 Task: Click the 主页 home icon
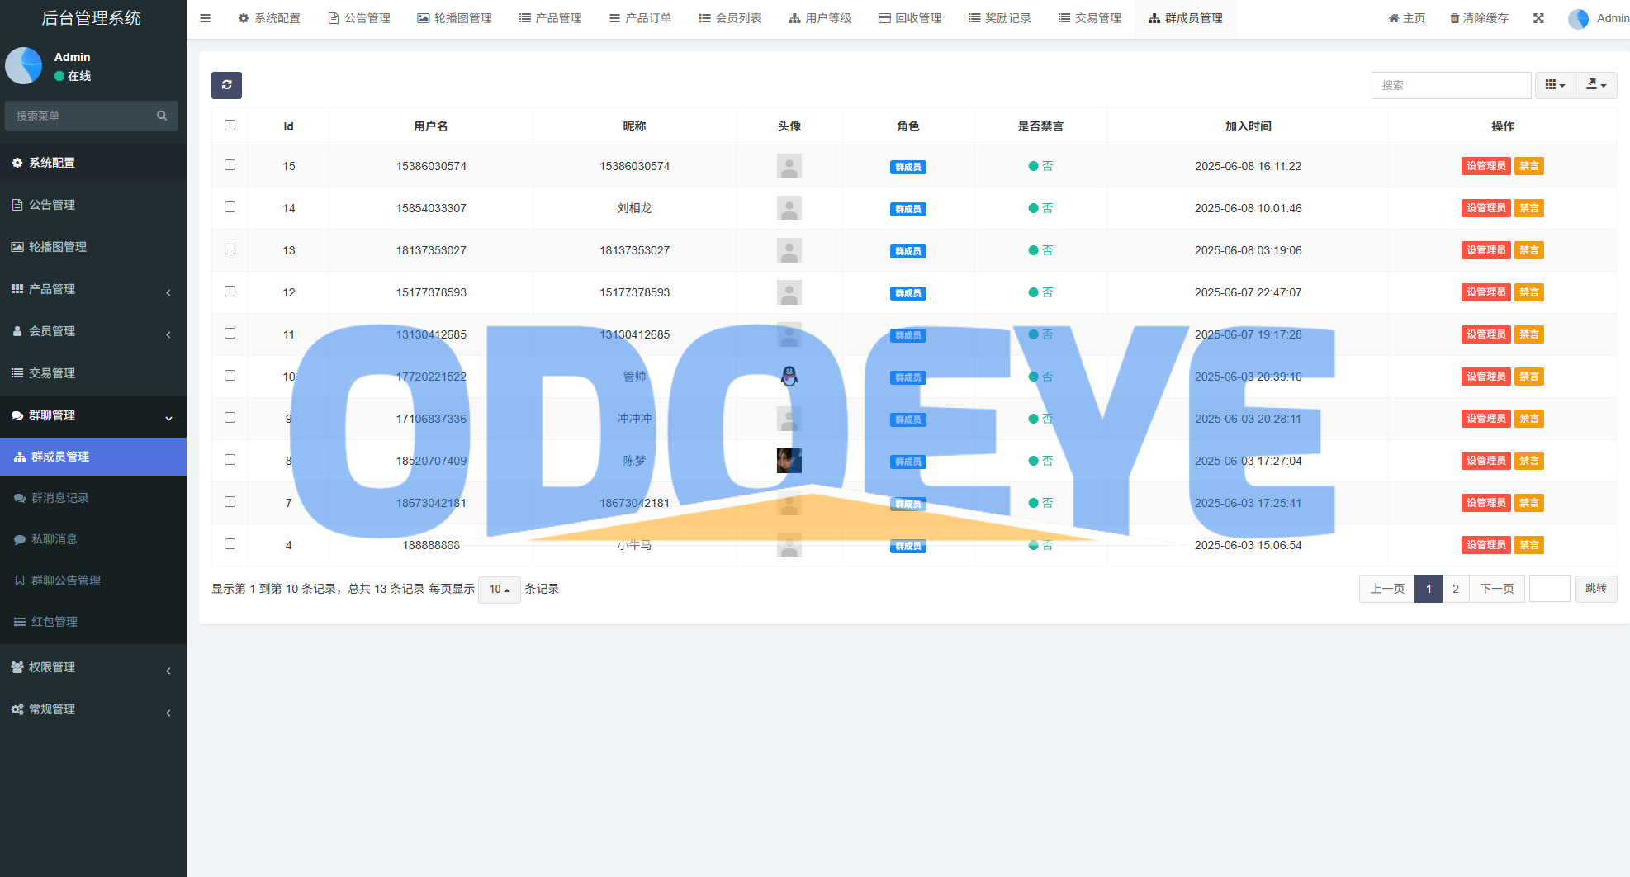(1394, 18)
